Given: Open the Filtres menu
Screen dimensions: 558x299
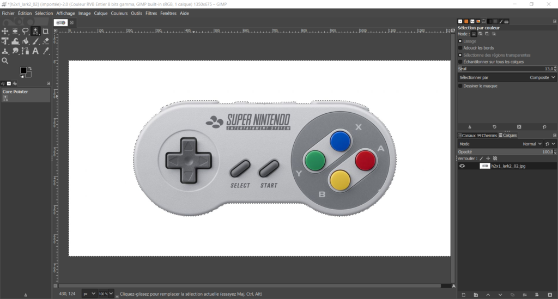Looking at the screenshot, I should tap(151, 13).
